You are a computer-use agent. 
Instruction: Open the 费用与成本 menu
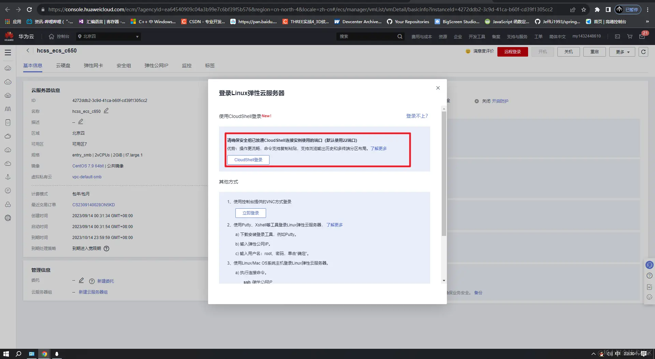point(421,36)
